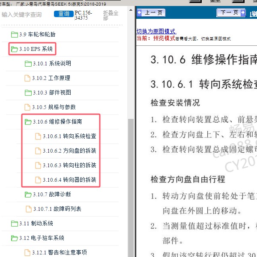Click the 3.10.2 工作原理 document icon

pos(27,78)
